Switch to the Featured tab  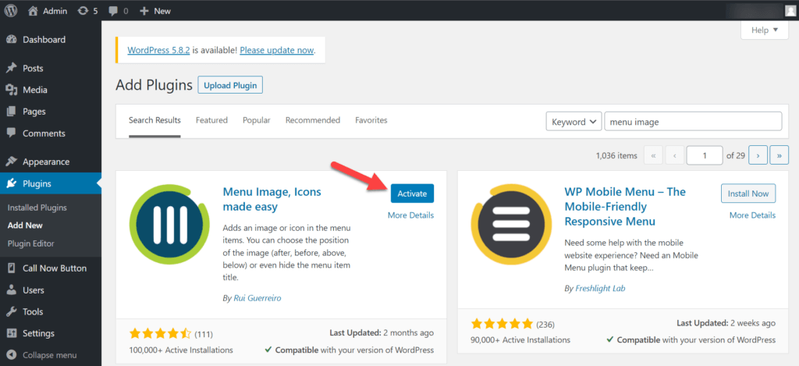tap(211, 121)
